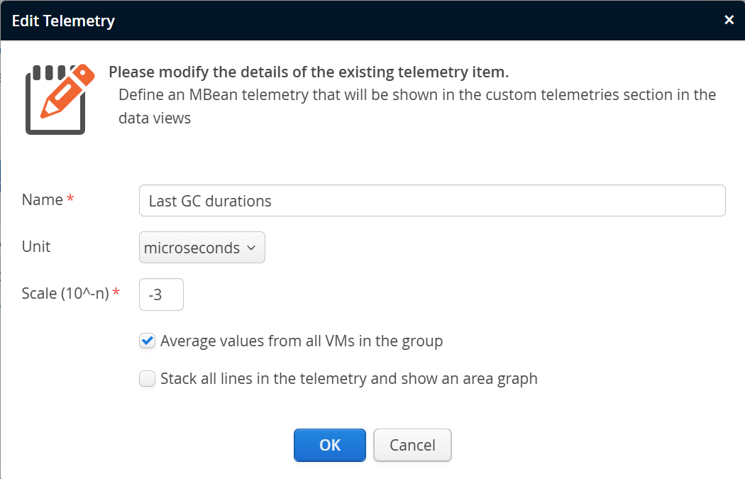Close the Edit Telemetry dialog with X
The width and height of the screenshot is (745, 479).
(x=729, y=20)
